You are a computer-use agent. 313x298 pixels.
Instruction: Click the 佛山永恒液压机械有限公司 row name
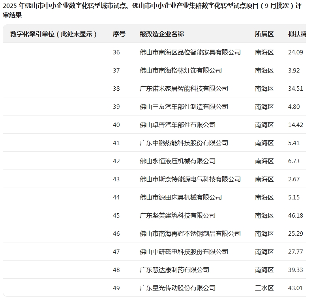pyautogui.click(x=178, y=161)
